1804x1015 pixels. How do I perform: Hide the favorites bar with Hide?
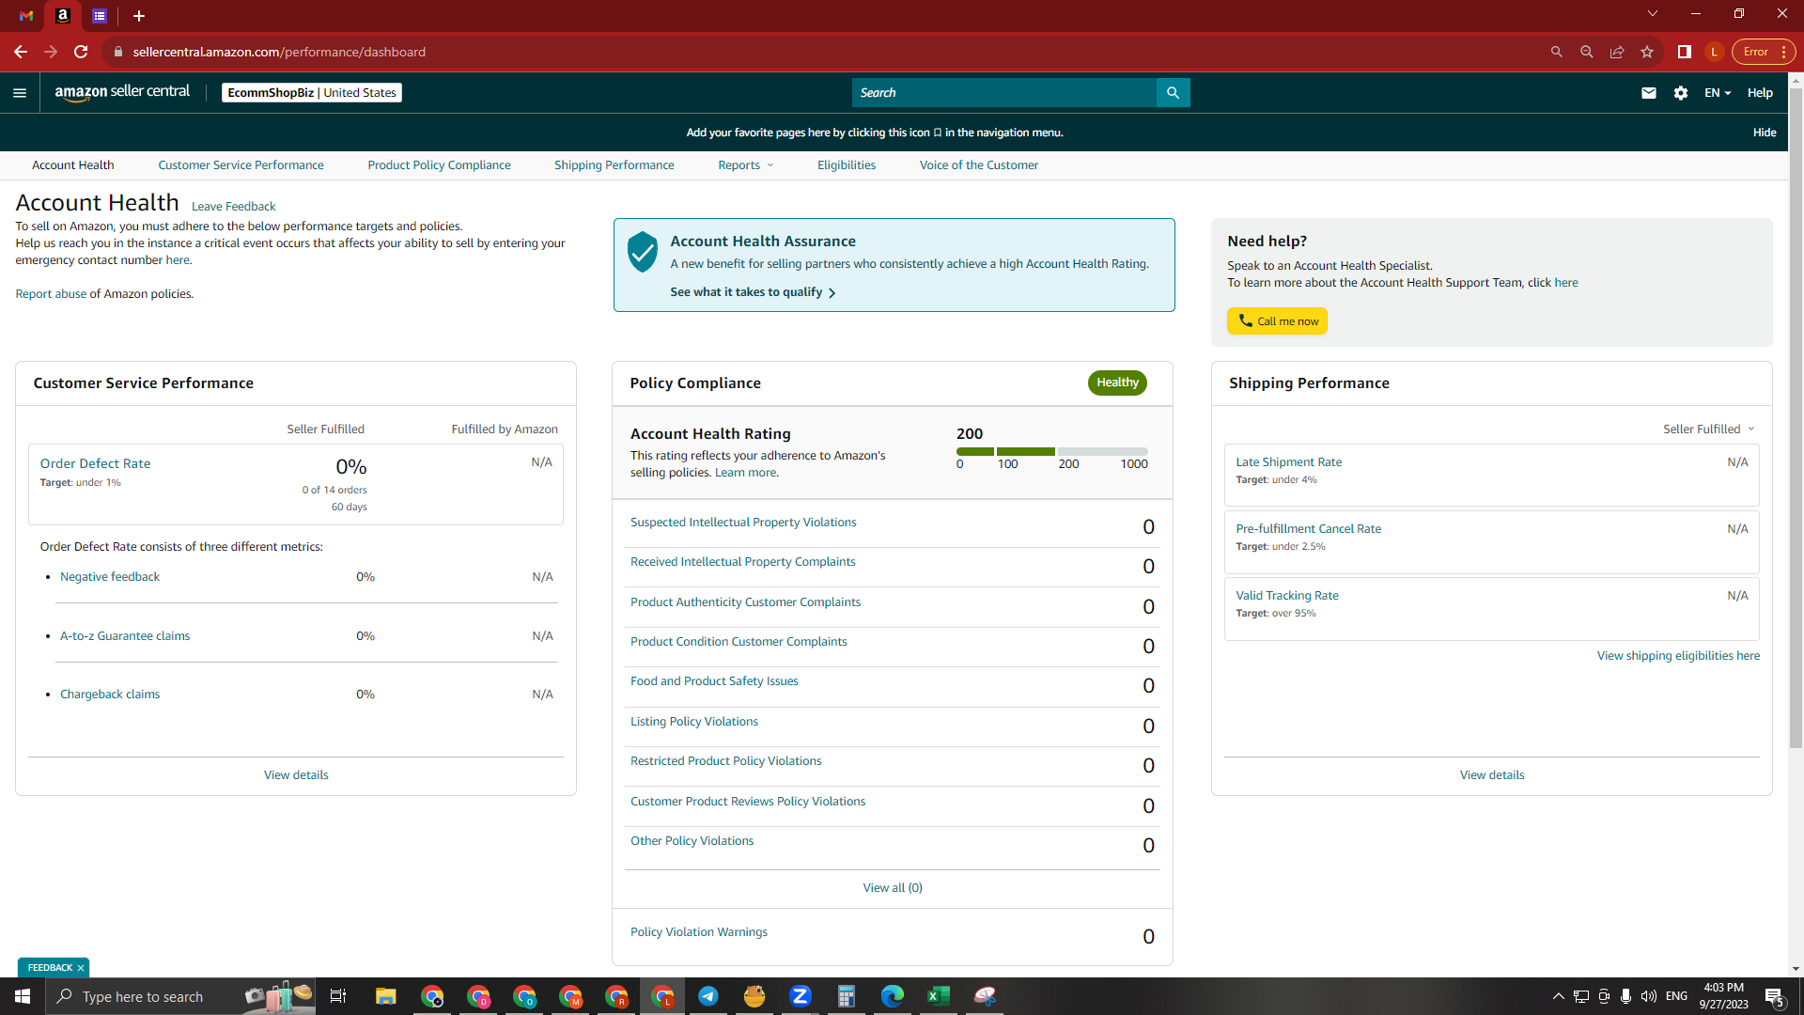click(1765, 133)
